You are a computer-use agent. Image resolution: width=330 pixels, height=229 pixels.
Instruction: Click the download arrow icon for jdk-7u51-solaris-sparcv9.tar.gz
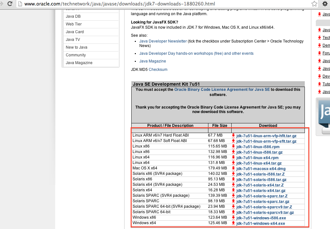pyautogui.click(x=234, y=212)
